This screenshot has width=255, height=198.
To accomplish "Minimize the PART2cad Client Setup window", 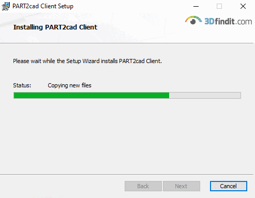I will tap(196, 6).
